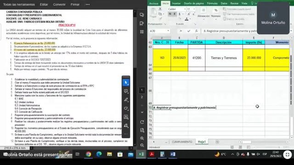Screen dimensions: 294x165
Task: Increase font size in Excel
Action: [189, 14]
